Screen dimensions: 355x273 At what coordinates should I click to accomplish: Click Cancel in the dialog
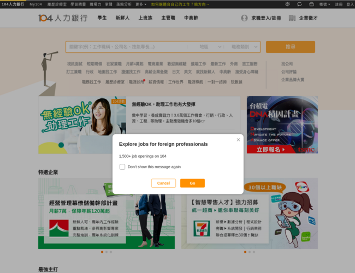(163, 183)
